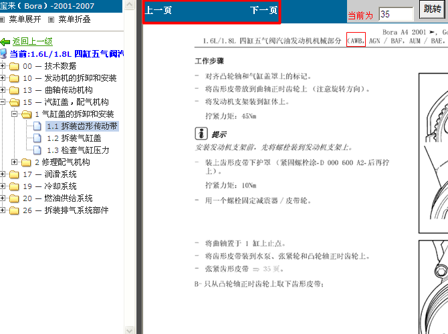Click the 菜单展开 list icon
The image size is (448, 334).
click(x=2, y=19)
